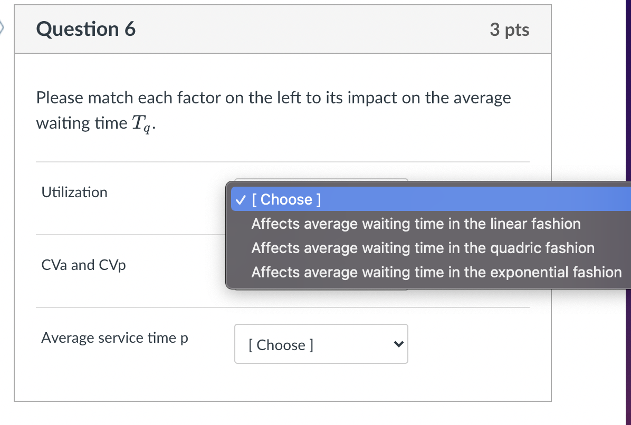Click the CVa and CVp label
The width and height of the screenshot is (631, 425).
pos(84,265)
